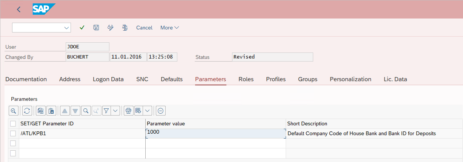Viewport: 463px width, 162px height.
Task: Check the second empty row checkbox
Action: click(13, 153)
